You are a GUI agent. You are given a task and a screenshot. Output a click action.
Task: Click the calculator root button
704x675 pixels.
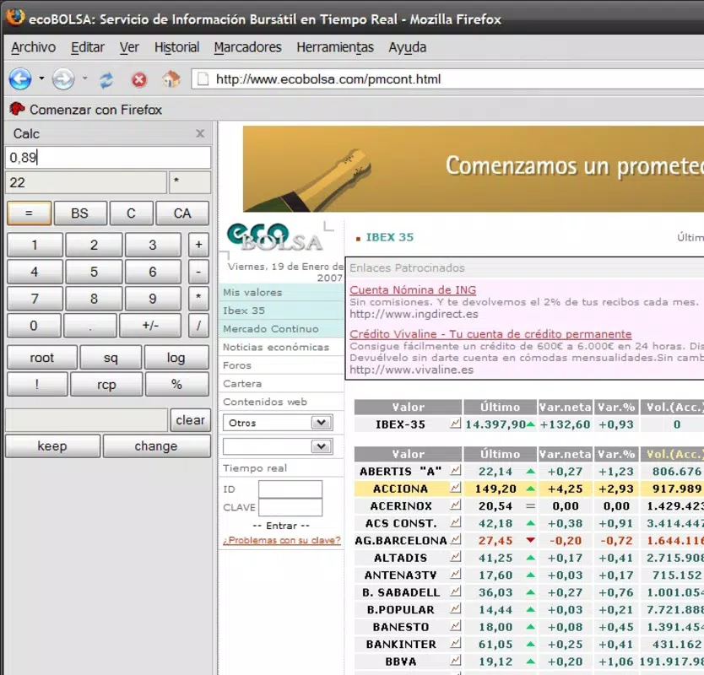tap(41, 358)
